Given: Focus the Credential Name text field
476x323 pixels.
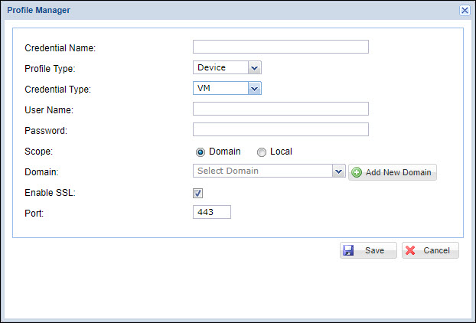Looking at the screenshot, I should click(x=280, y=47).
